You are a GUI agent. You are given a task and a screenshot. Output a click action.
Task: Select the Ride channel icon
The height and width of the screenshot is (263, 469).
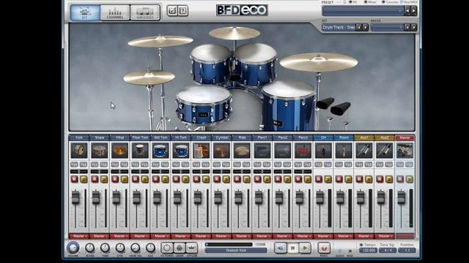point(242,150)
